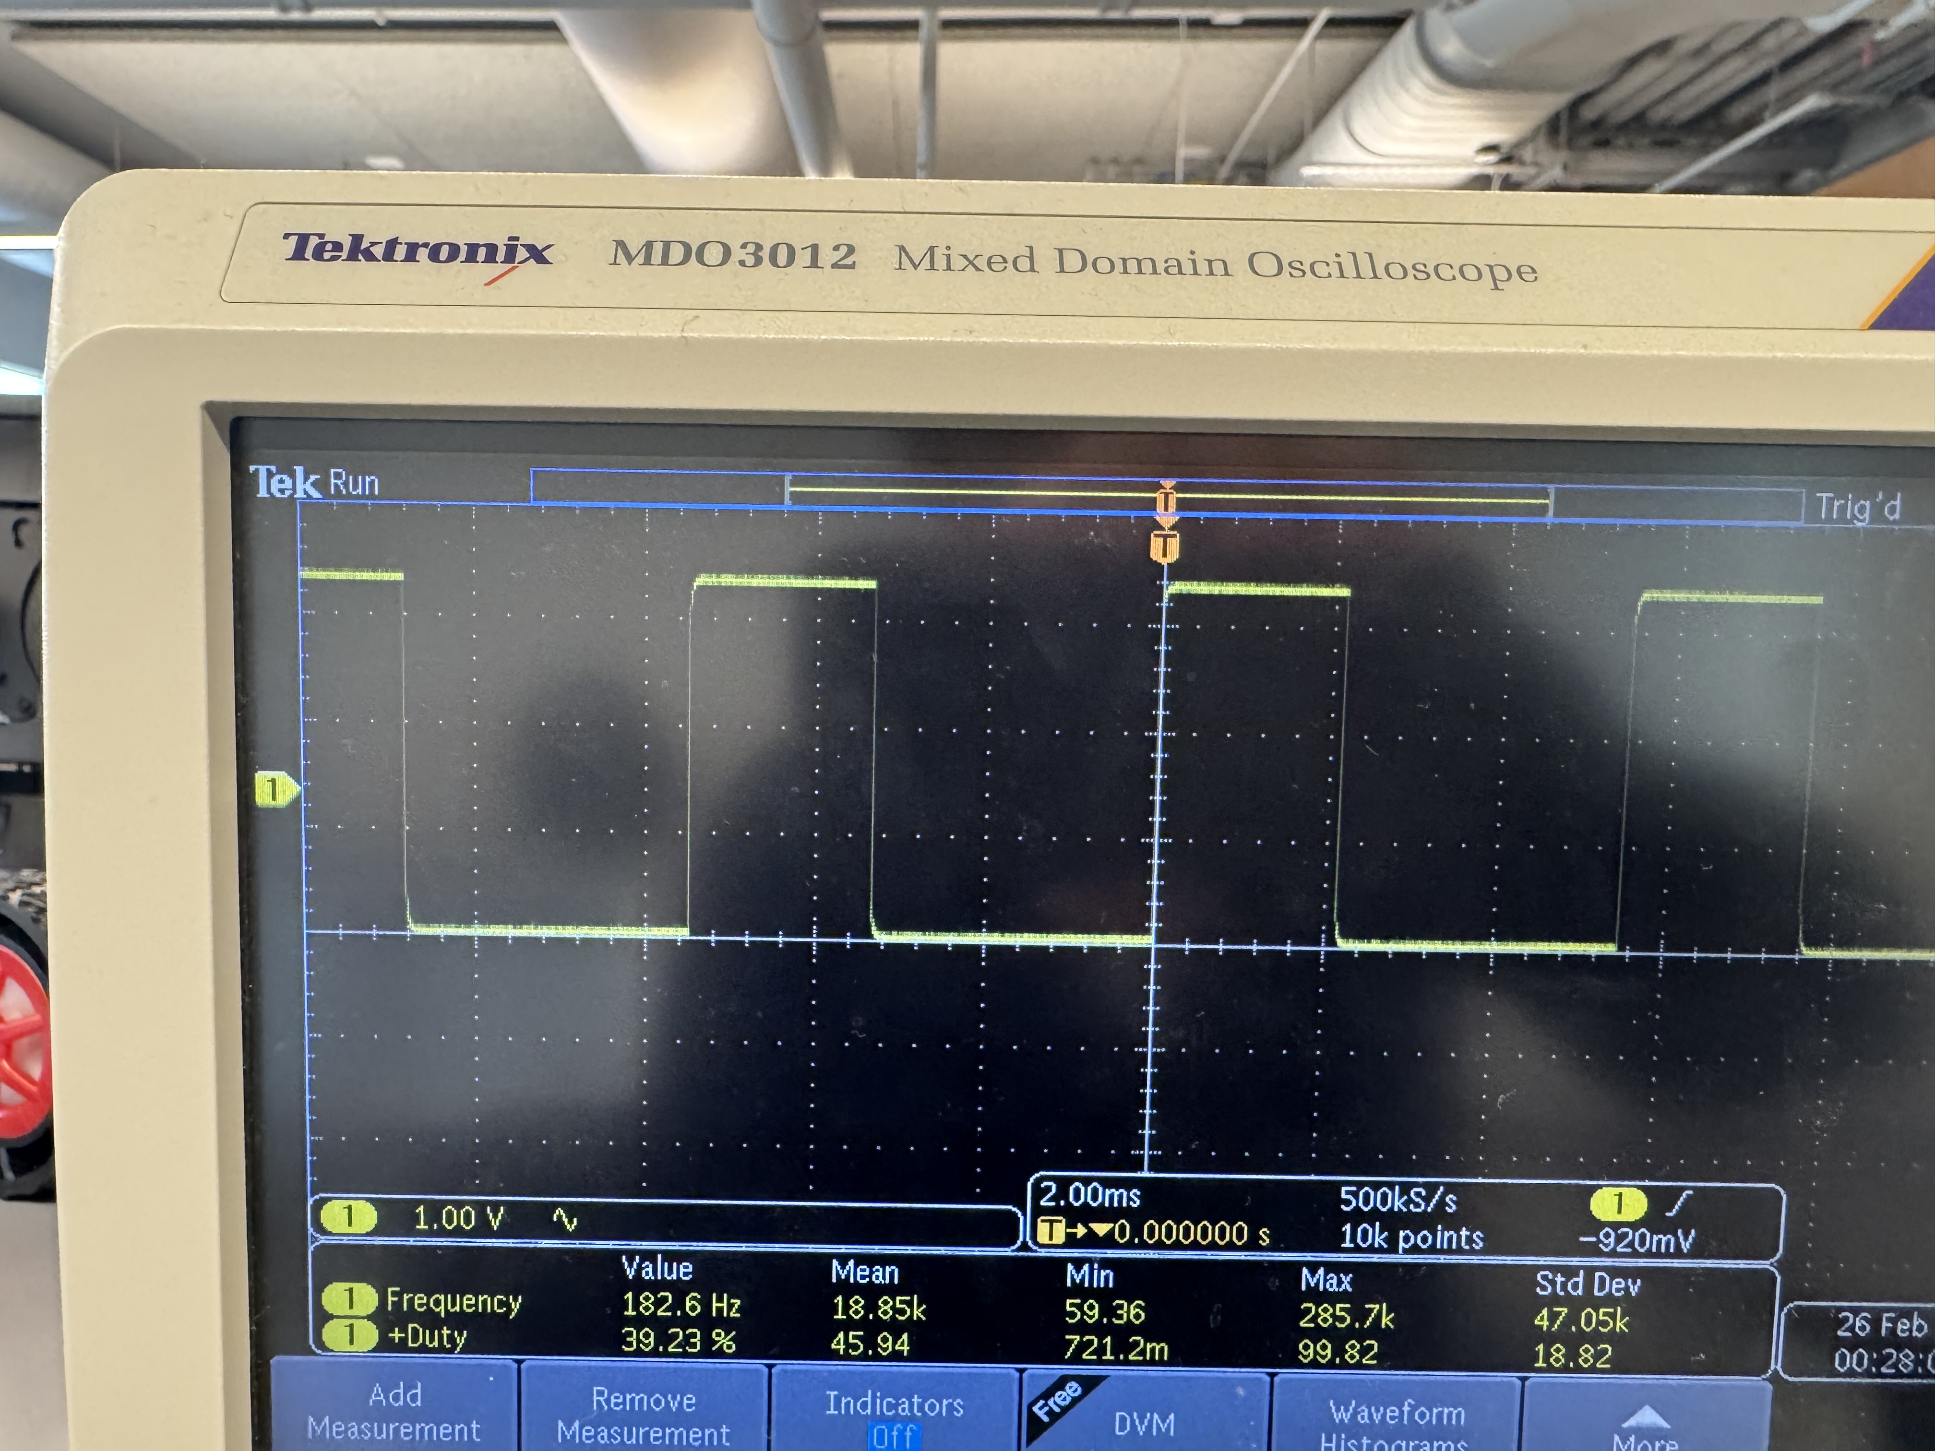1935x1451 pixels.
Task: Click the channel 1 badge in scale readout
Action: tap(348, 1216)
